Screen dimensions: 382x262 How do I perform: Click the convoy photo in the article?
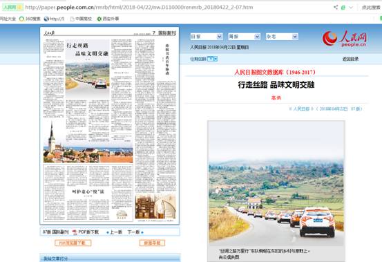click(276, 183)
